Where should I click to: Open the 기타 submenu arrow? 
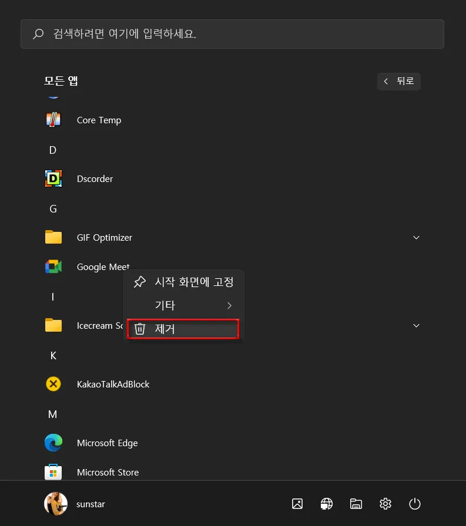[230, 305]
